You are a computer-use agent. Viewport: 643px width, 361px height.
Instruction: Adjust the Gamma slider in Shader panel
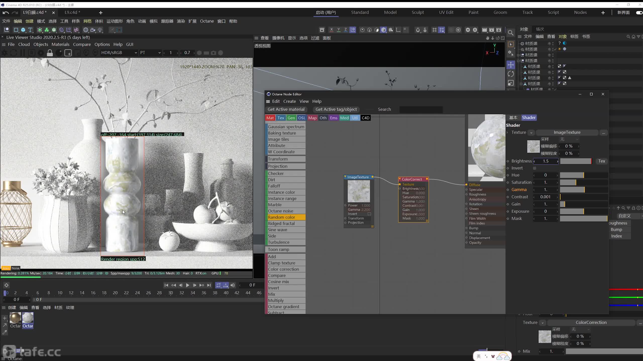(584, 190)
